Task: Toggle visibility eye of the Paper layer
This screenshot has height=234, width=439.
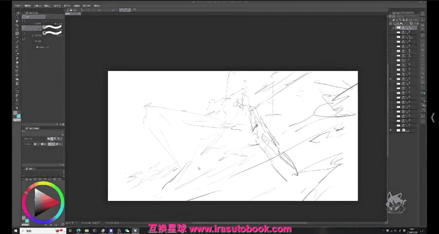Action: (x=391, y=131)
